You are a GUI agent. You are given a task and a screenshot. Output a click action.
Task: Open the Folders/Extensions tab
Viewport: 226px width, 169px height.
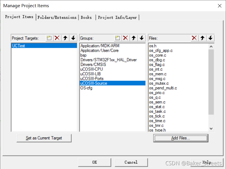point(57,18)
